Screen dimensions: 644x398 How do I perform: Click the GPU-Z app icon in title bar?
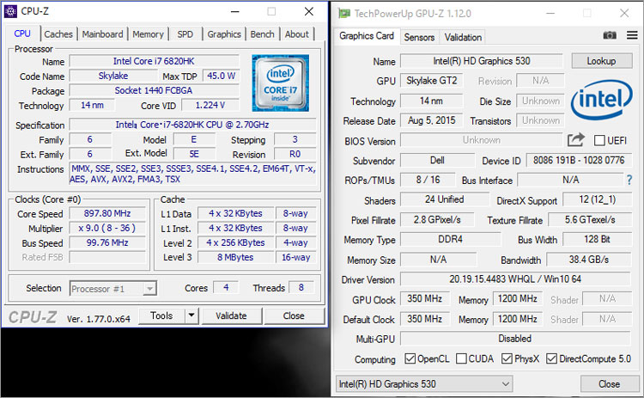pyautogui.click(x=344, y=14)
